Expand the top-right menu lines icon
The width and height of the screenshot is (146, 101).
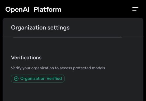(x=135, y=9)
